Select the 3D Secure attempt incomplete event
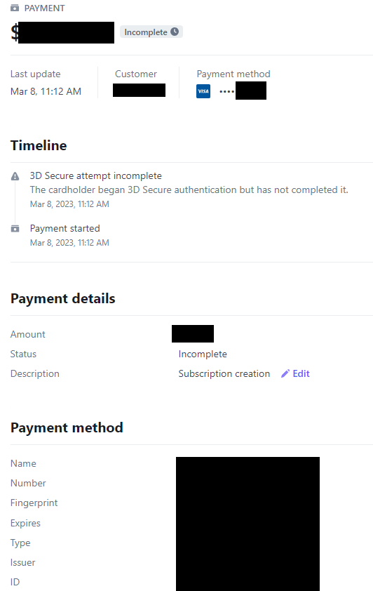373x591 pixels. [95, 175]
